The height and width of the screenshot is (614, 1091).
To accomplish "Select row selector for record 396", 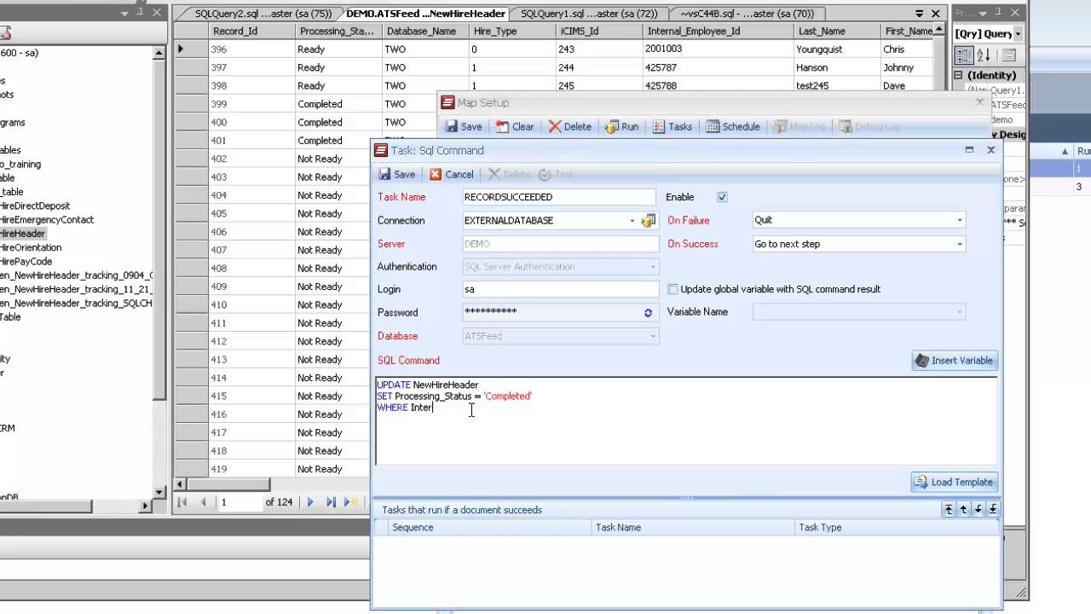I will tap(191, 49).
